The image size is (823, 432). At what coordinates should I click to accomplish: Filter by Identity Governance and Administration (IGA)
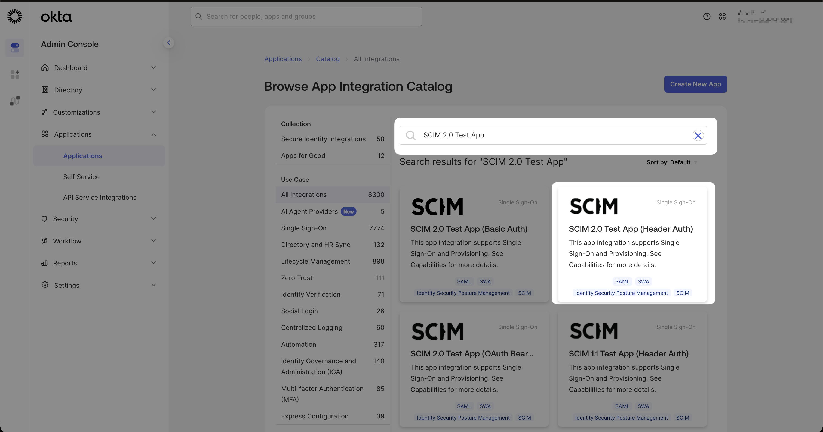point(333,367)
